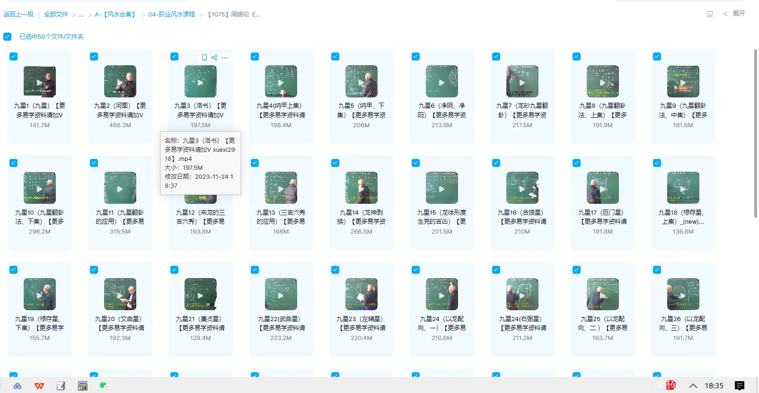This screenshot has height=393, width=759.
Task: Click play icon on 九星18 thumbnail
Action: pos(683,189)
